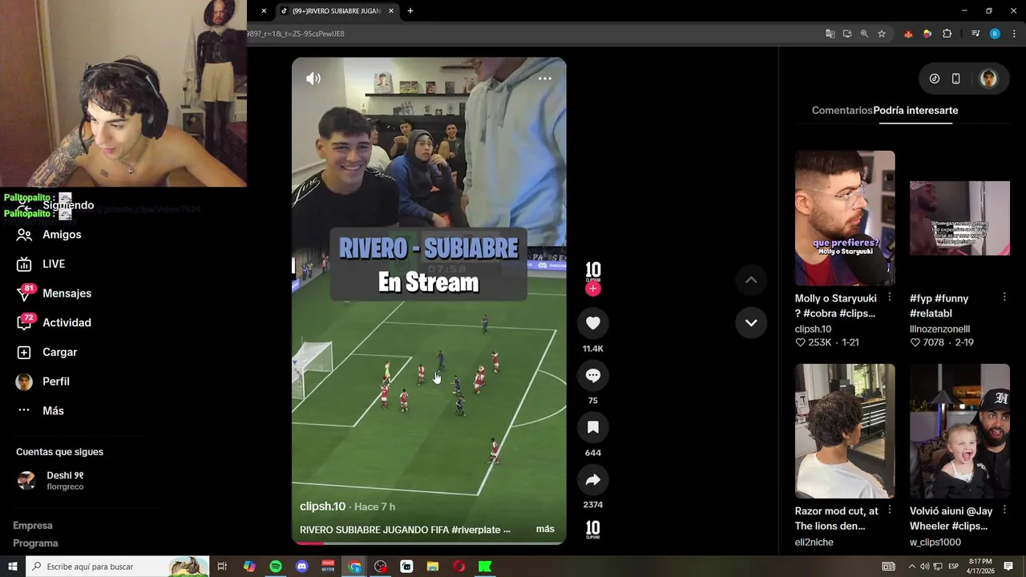Screen dimensions: 1026x577
Task: Seek the video using its red progress bar
Action: click(429, 543)
